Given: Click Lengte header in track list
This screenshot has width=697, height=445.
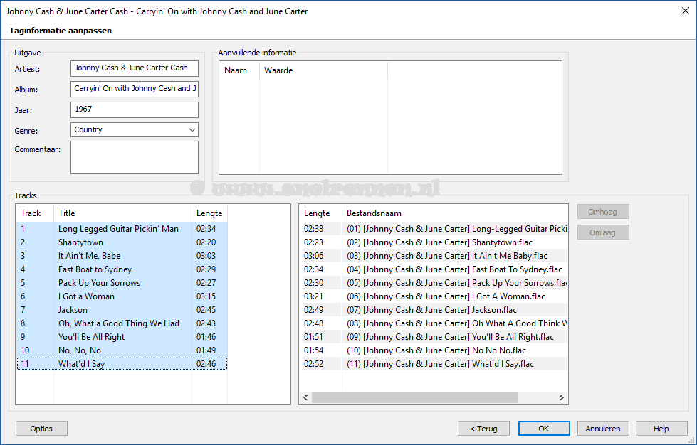Looking at the screenshot, I should point(209,213).
